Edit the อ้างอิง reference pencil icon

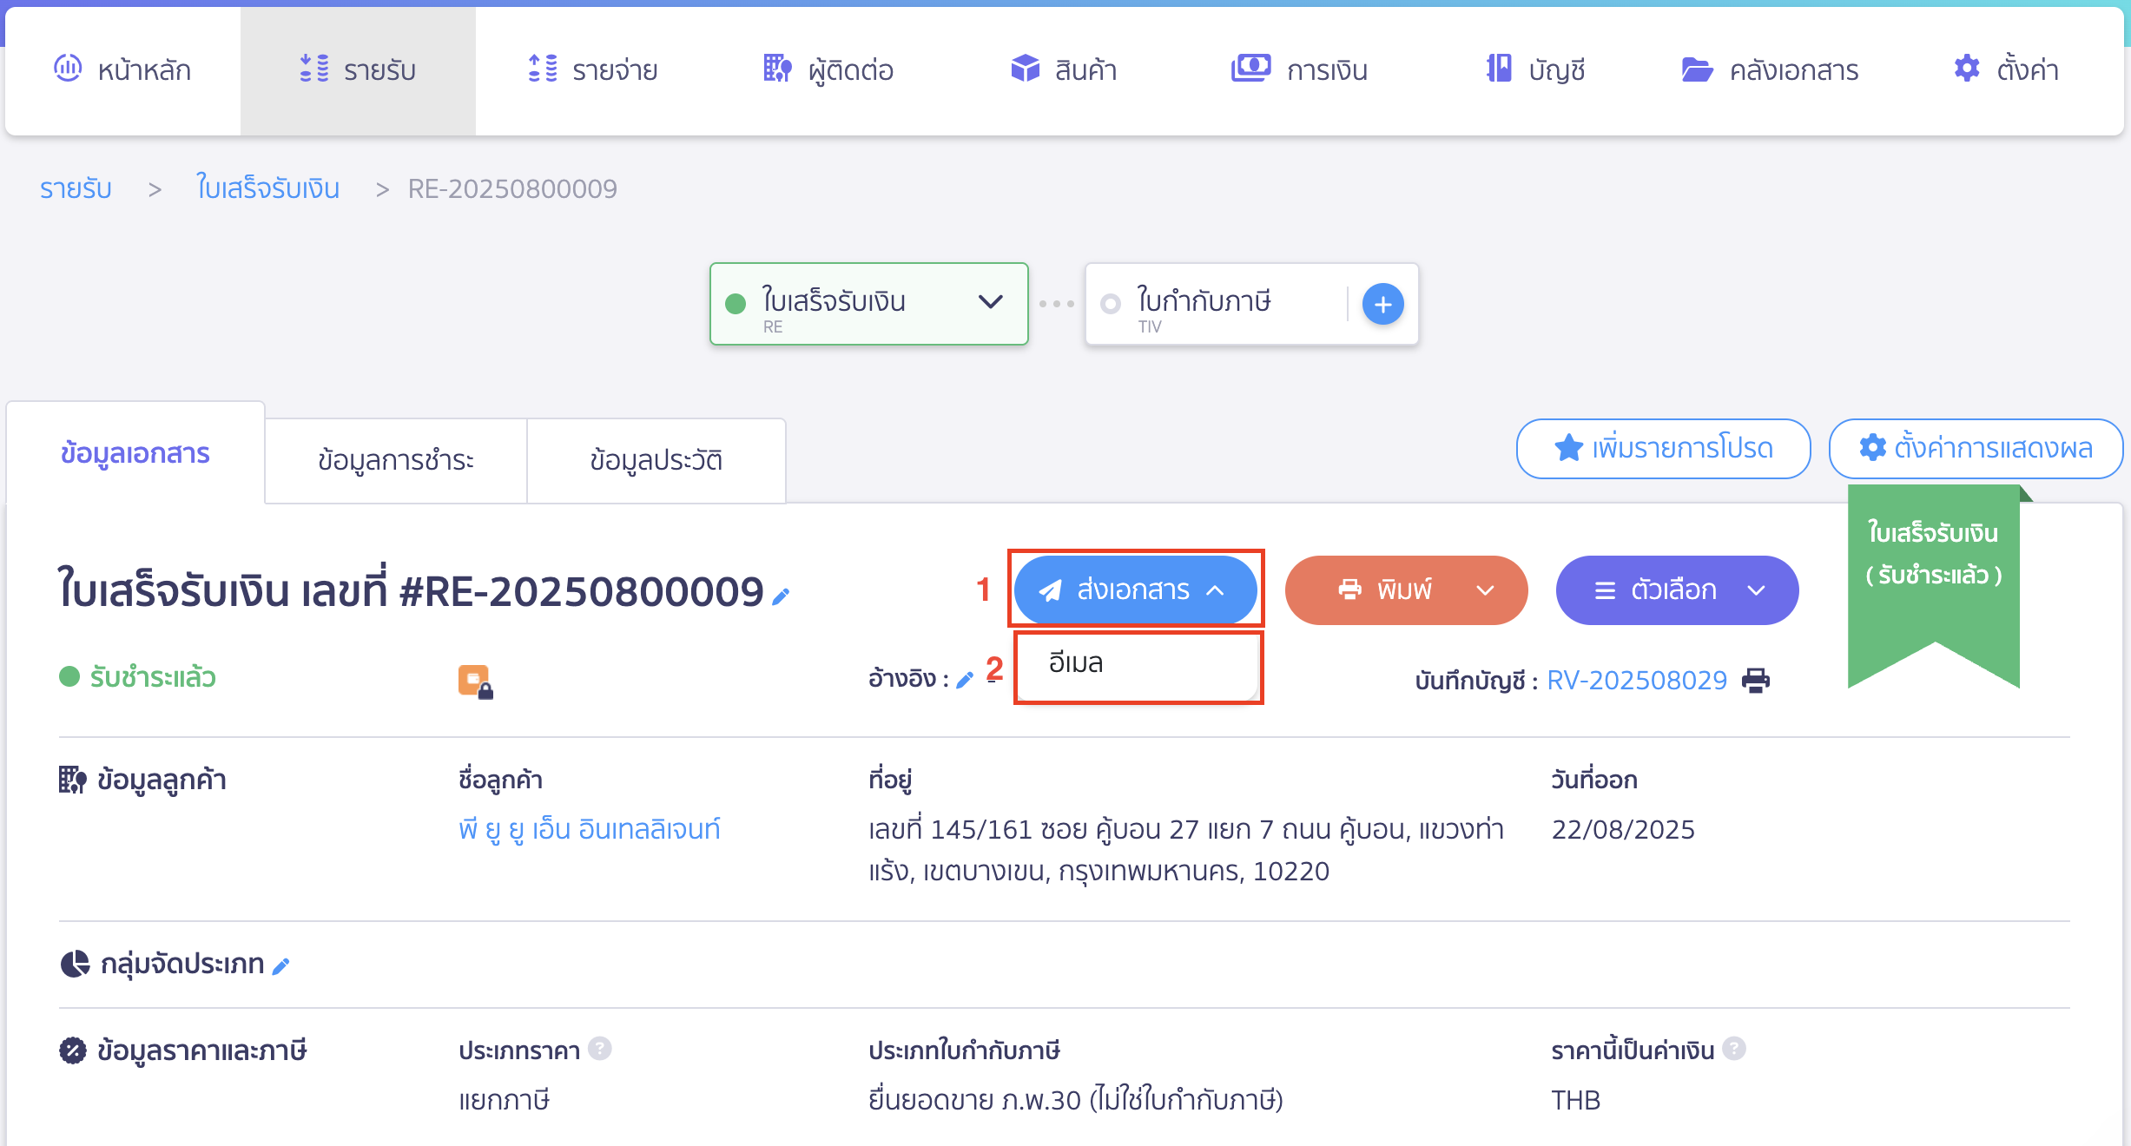pos(965,681)
